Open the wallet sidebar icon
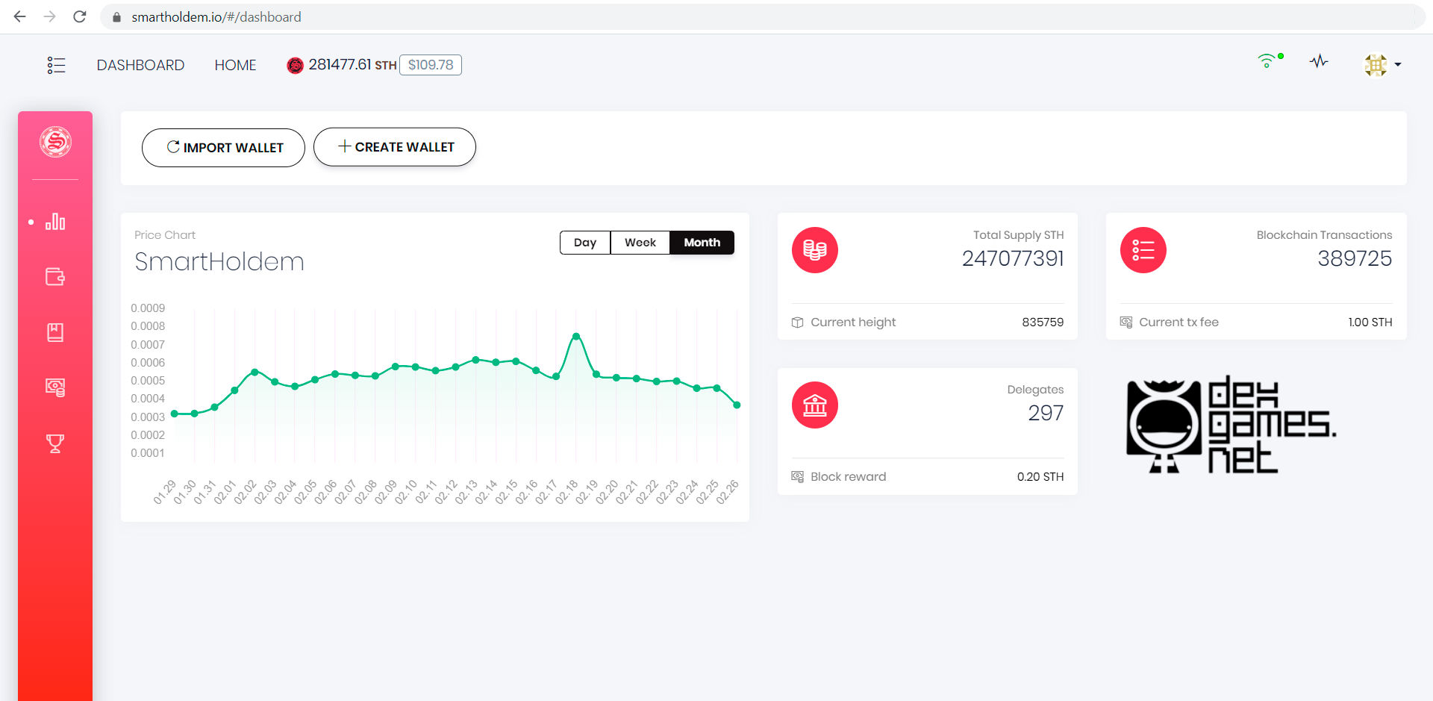 pos(55,277)
